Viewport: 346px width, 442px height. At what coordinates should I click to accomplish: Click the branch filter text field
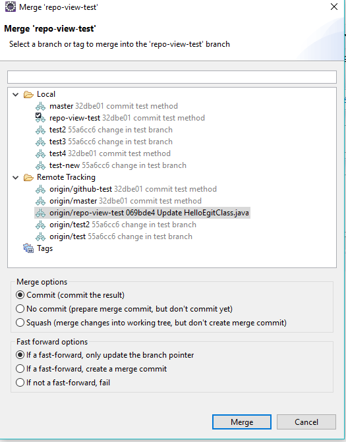[x=172, y=77]
